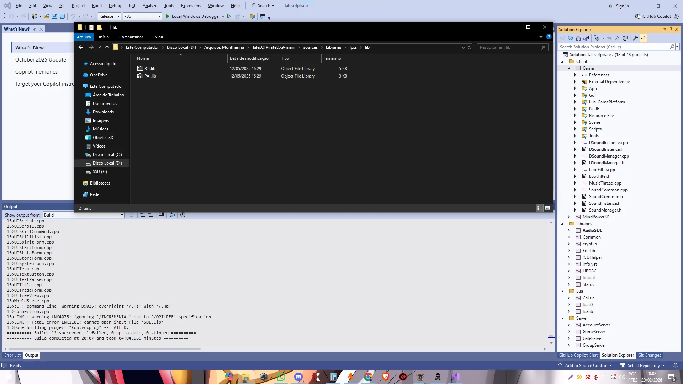Toggle timestamp clock in Output toolbar
This screenshot has width=683, height=384.
(183, 215)
